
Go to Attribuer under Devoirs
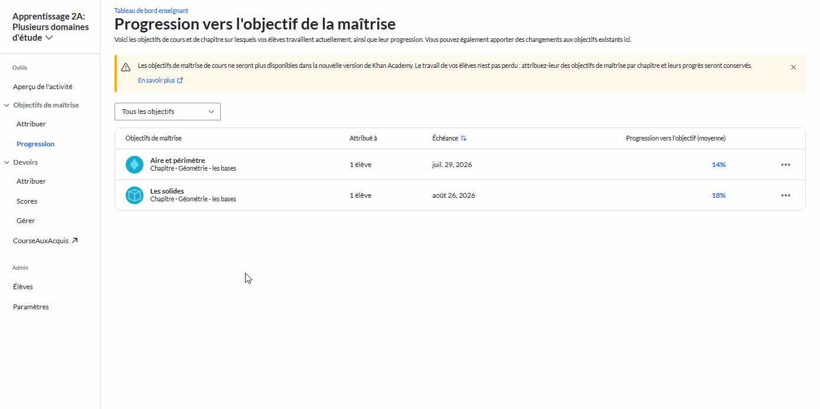[x=31, y=181]
